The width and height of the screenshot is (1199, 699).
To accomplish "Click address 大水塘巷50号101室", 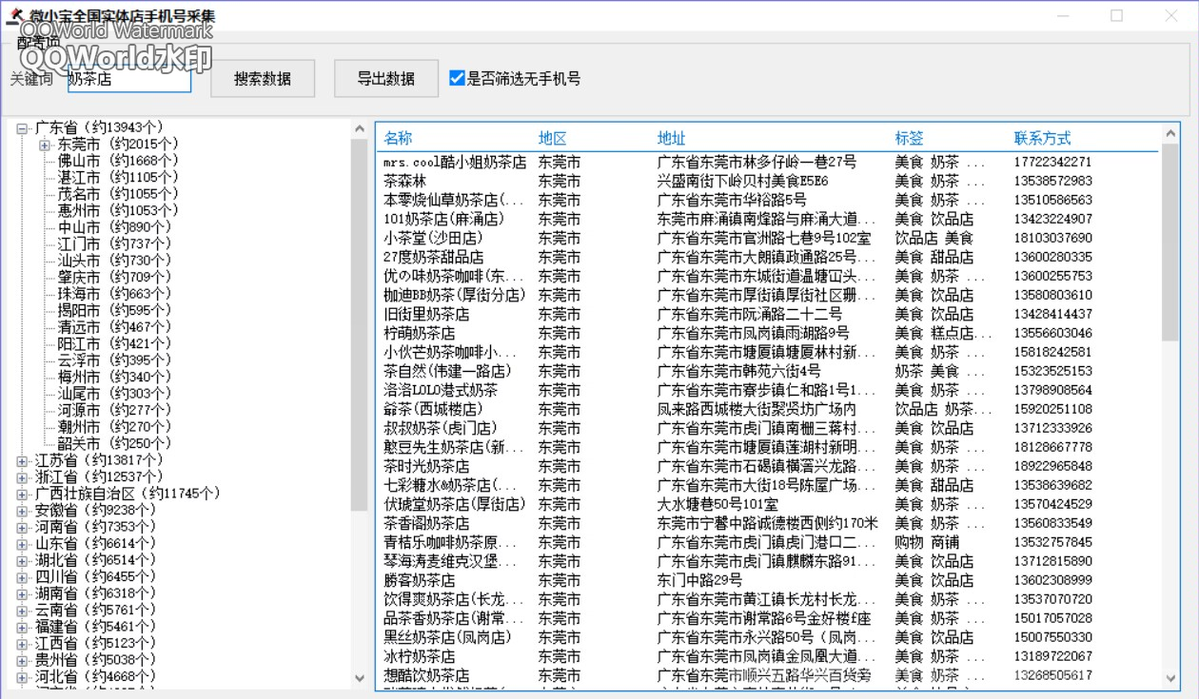I will [x=717, y=504].
